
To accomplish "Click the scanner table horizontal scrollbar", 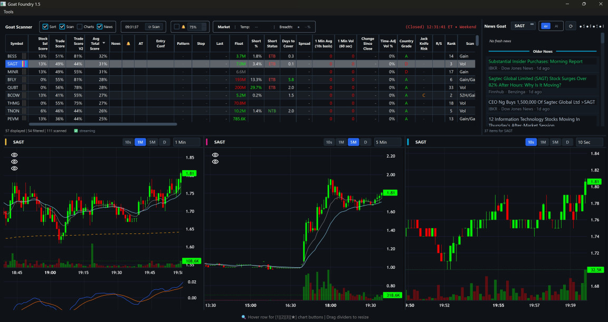I will (103, 124).
